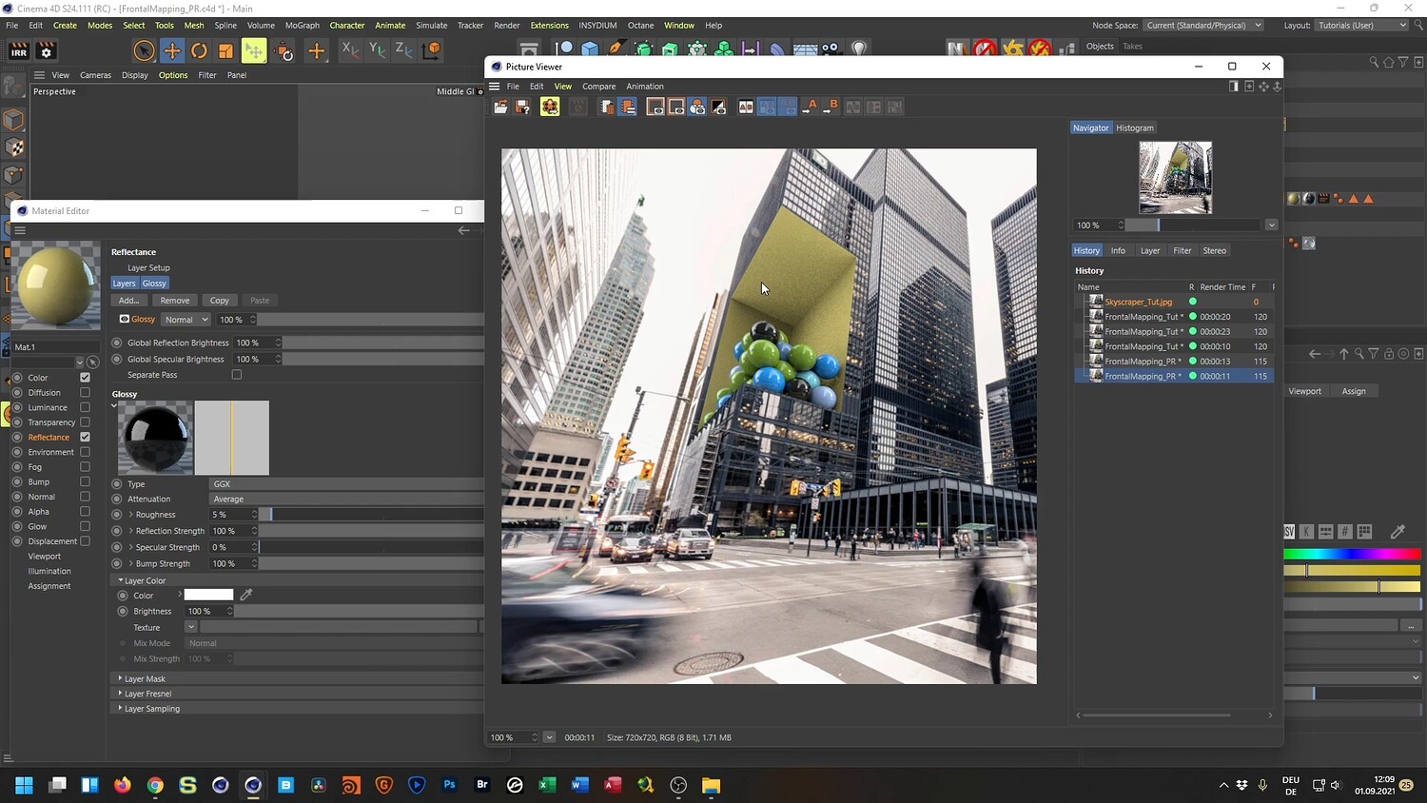Click the yellow render queue icon
The height and width of the screenshot is (803, 1427).
tap(550, 108)
